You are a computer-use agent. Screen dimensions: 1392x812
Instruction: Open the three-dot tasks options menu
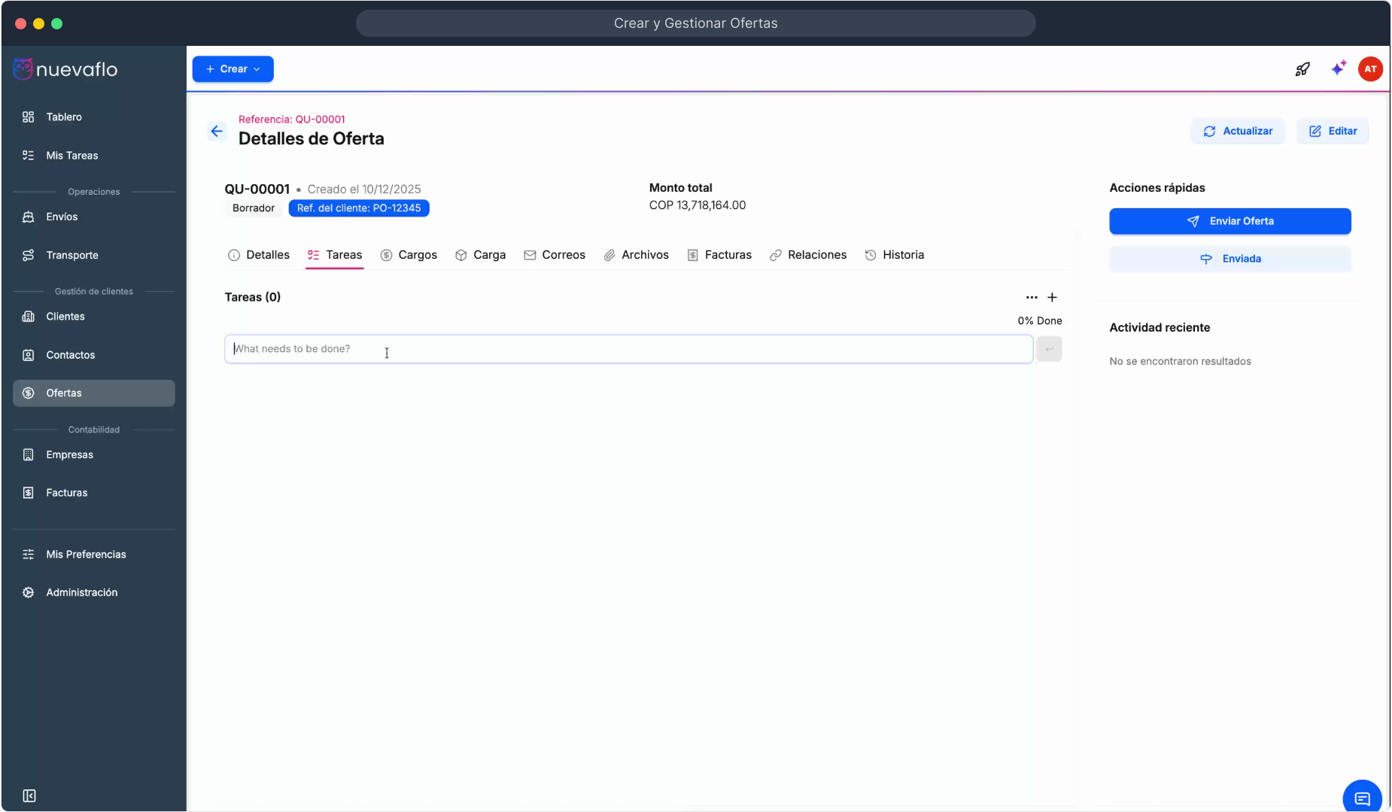tap(1032, 298)
